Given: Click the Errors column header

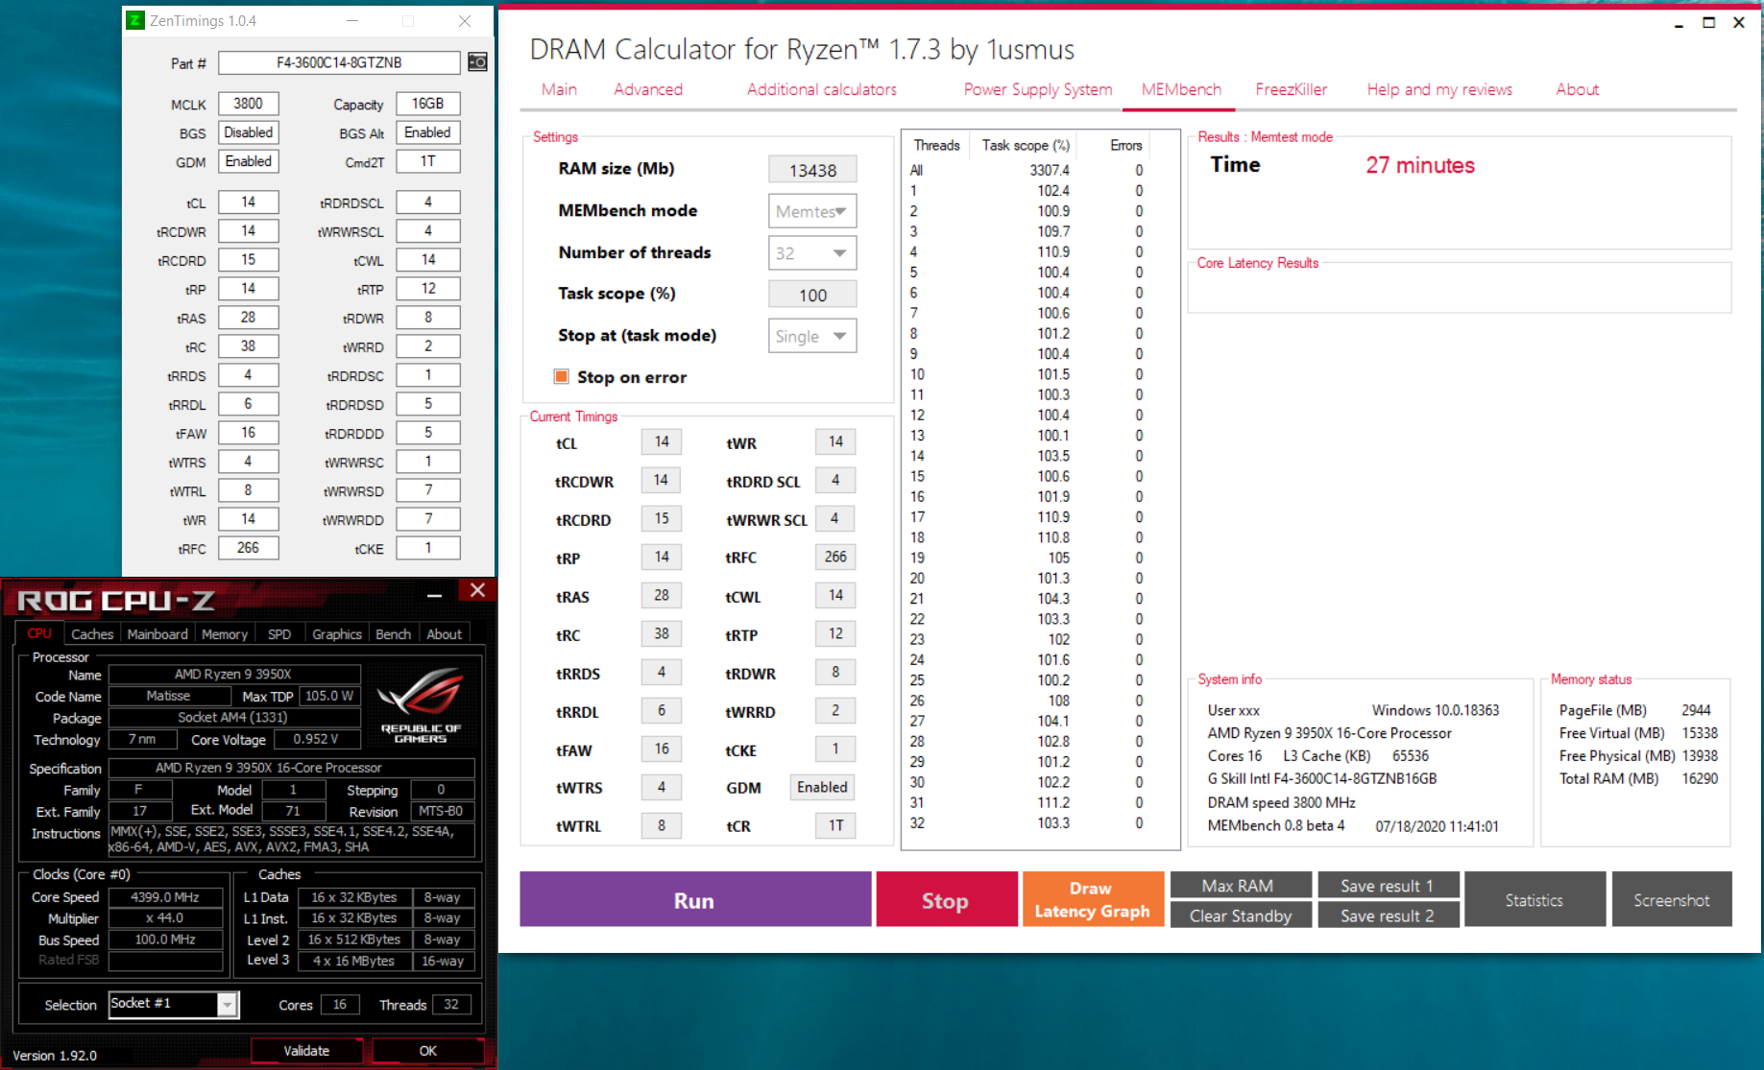Looking at the screenshot, I should (1125, 145).
